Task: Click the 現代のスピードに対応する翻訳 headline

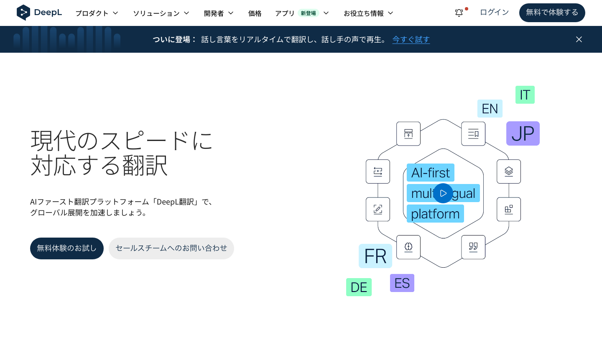Action: coord(122,153)
